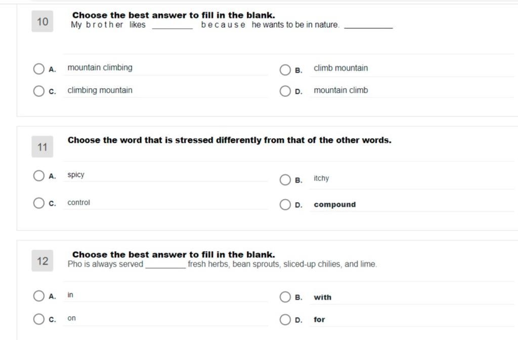Click question number 12 badge
The width and height of the screenshot is (518, 340).
tap(42, 261)
